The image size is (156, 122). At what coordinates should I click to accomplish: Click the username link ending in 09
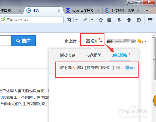[2, 97]
